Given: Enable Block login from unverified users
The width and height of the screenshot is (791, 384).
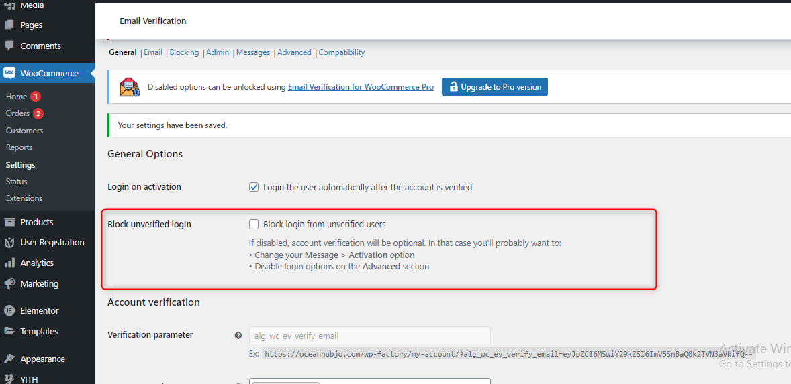Looking at the screenshot, I should coord(254,224).
